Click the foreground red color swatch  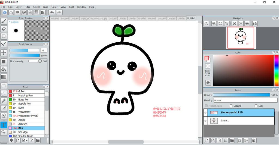click(x=207, y=58)
